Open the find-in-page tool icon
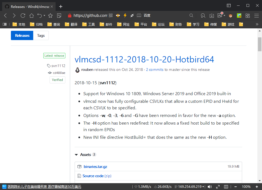The image size is (262, 190). point(203,16)
